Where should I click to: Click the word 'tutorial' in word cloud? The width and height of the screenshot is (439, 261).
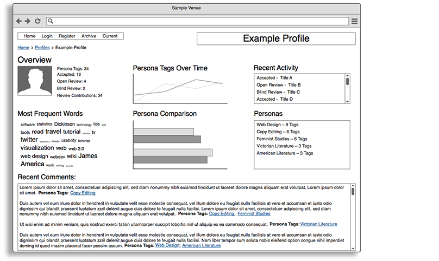72,132
